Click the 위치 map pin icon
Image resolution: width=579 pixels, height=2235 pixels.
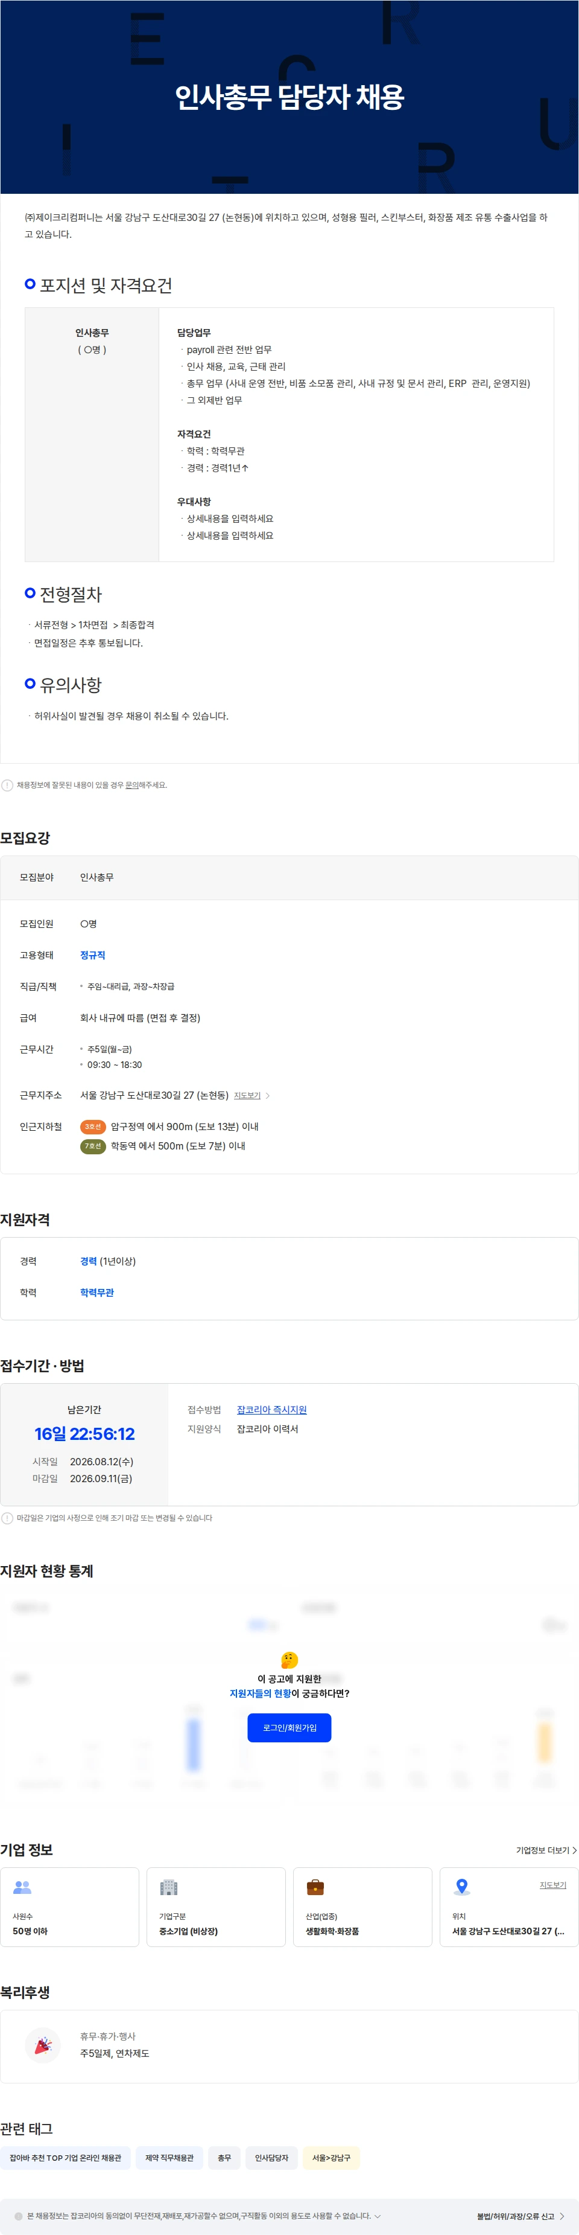[x=462, y=1886]
